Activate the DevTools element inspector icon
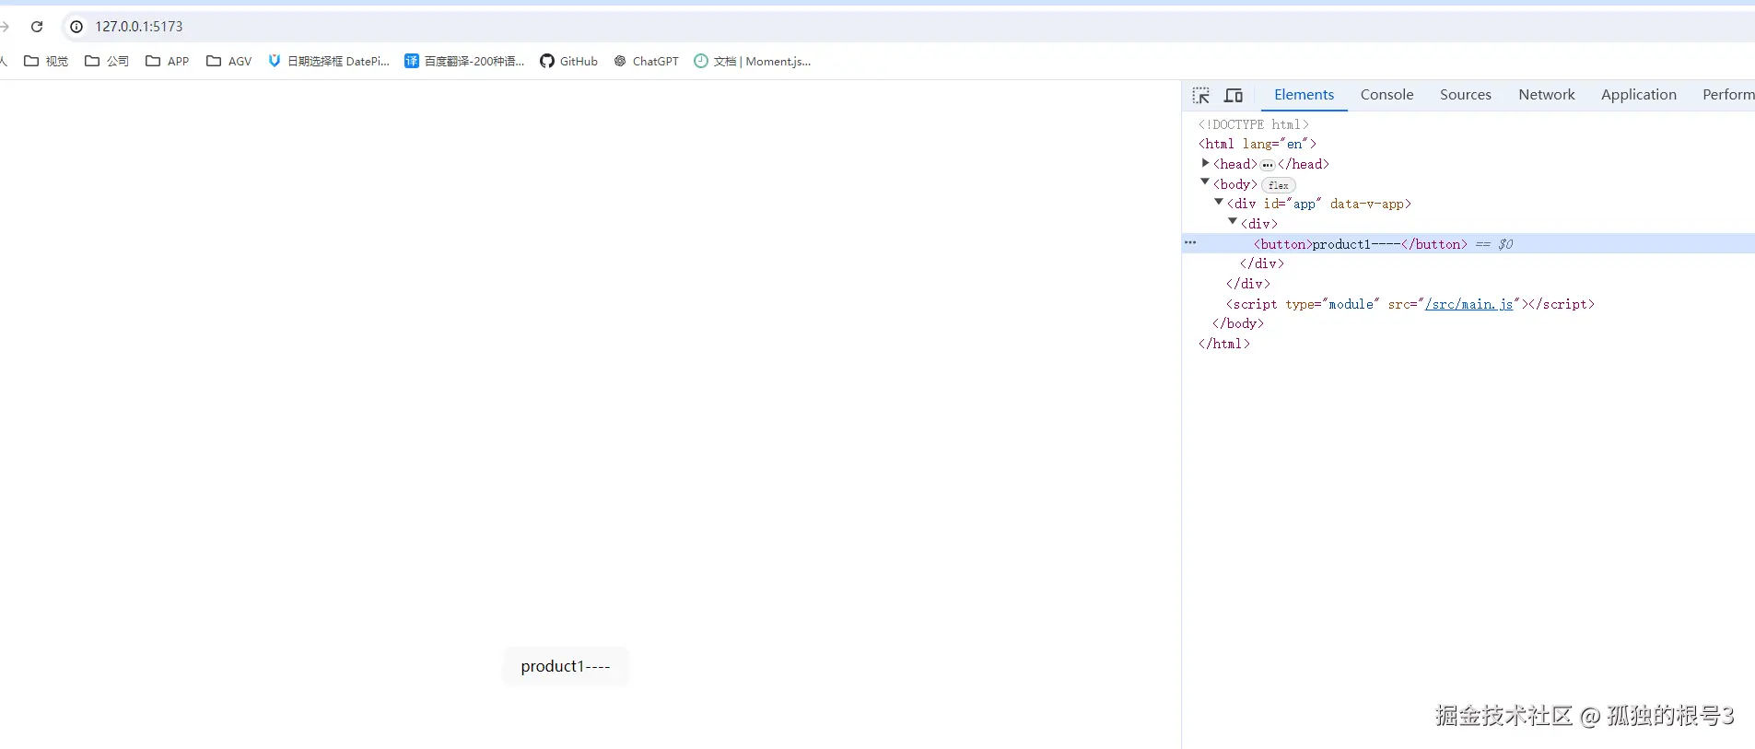 (1201, 96)
